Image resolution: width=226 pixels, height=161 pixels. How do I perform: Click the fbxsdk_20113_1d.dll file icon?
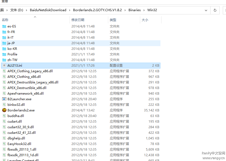4,155
